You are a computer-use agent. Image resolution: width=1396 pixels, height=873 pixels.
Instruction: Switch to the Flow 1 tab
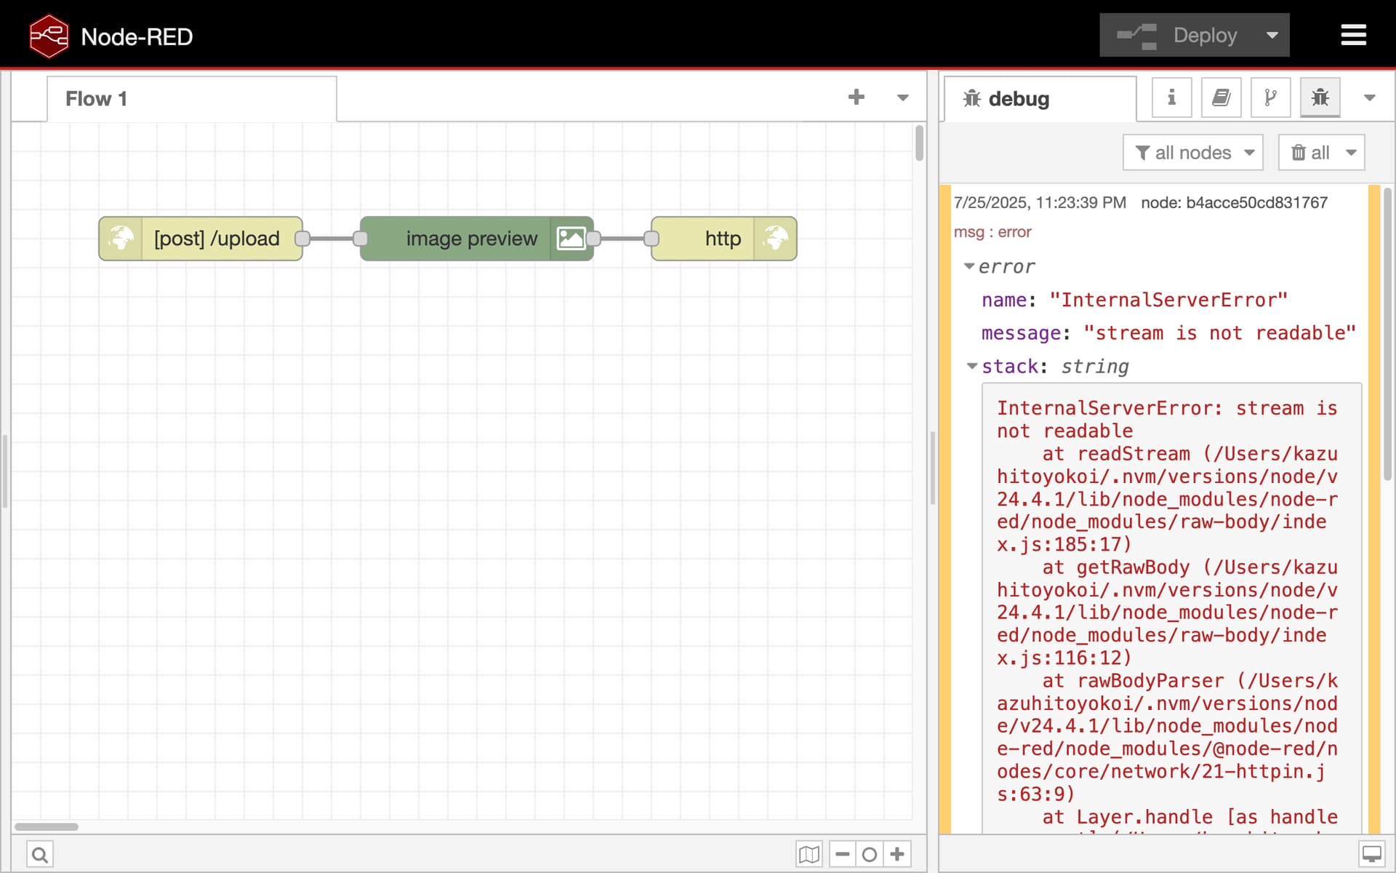[192, 98]
